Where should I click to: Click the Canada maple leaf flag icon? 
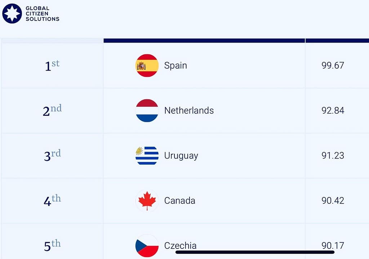(147, 201)
